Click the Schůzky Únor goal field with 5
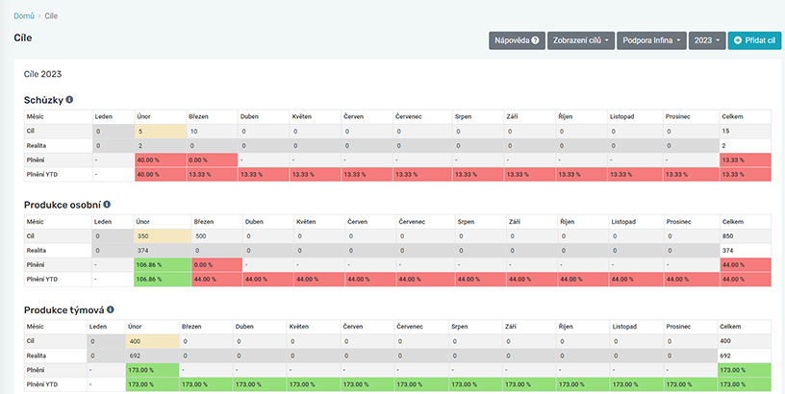The width and height of the screenshot is (785, 394). (x=160, y=131)
